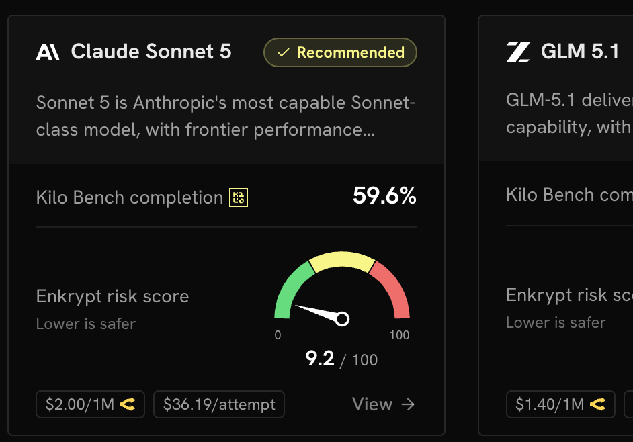The height and width of the screenshot is (442, 633).
Task: Click the yellow segment of risk gauge
Action: point(342,261)
